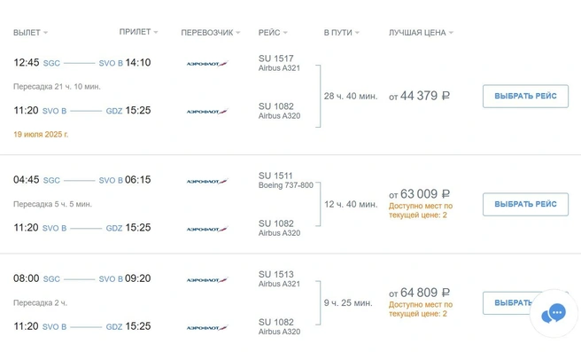Sort by В ПУТИ travel duration
The width and height of the screenshot is (581, 352).
point(341,33)
